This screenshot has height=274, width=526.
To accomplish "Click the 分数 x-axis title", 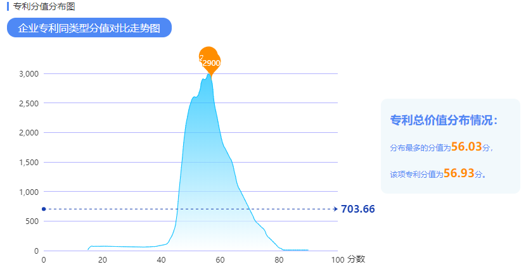I will [x=356, y=259].
